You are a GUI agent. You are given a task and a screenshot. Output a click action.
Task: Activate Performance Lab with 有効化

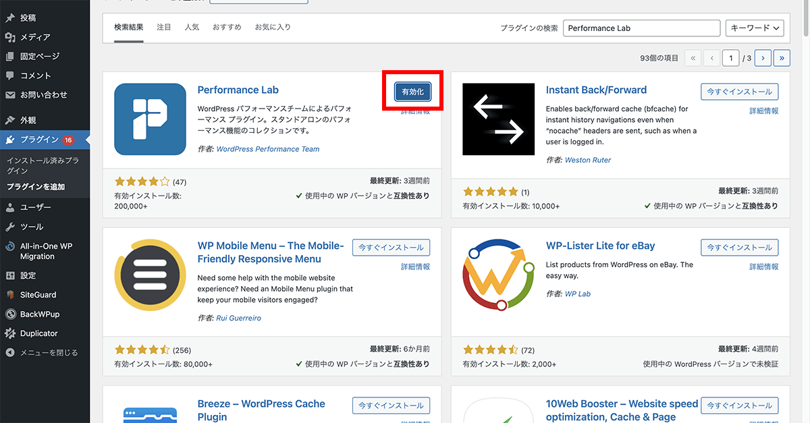412,92
